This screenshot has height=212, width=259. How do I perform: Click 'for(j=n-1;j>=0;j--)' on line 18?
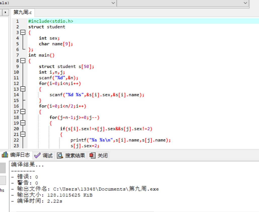[74, 117]
